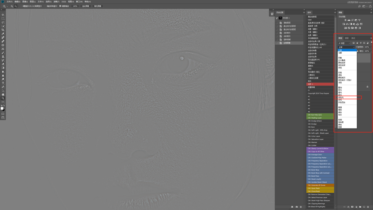Delete layer trash icon in Layers panel
The image size is (373, 210).
tap(368, 207)
